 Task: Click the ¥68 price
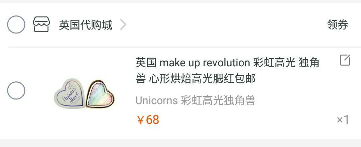[148, 120]
